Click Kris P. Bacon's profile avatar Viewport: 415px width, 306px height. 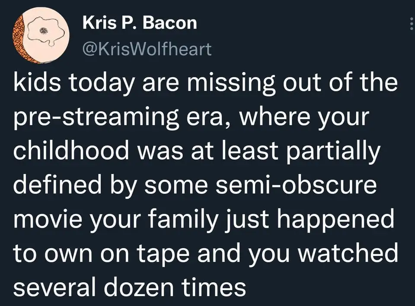tap(41, 35)
